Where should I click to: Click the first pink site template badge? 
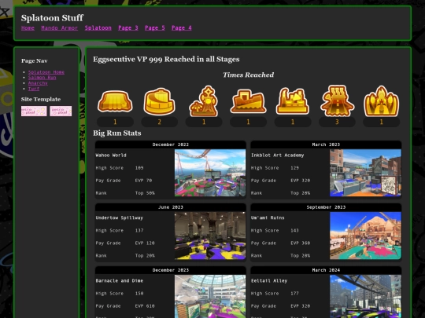[34, 111]
